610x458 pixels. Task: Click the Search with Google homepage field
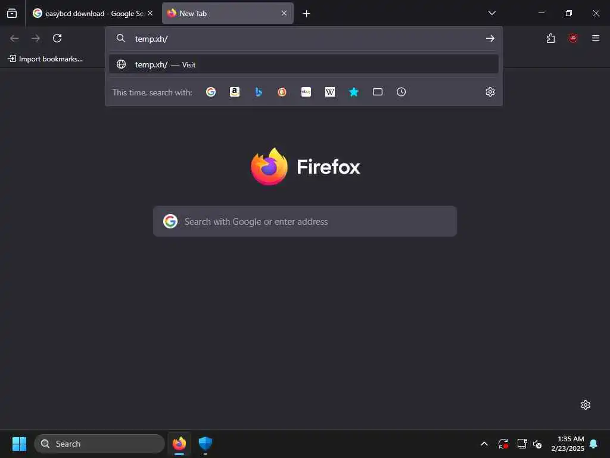click(x=304, y=221)
